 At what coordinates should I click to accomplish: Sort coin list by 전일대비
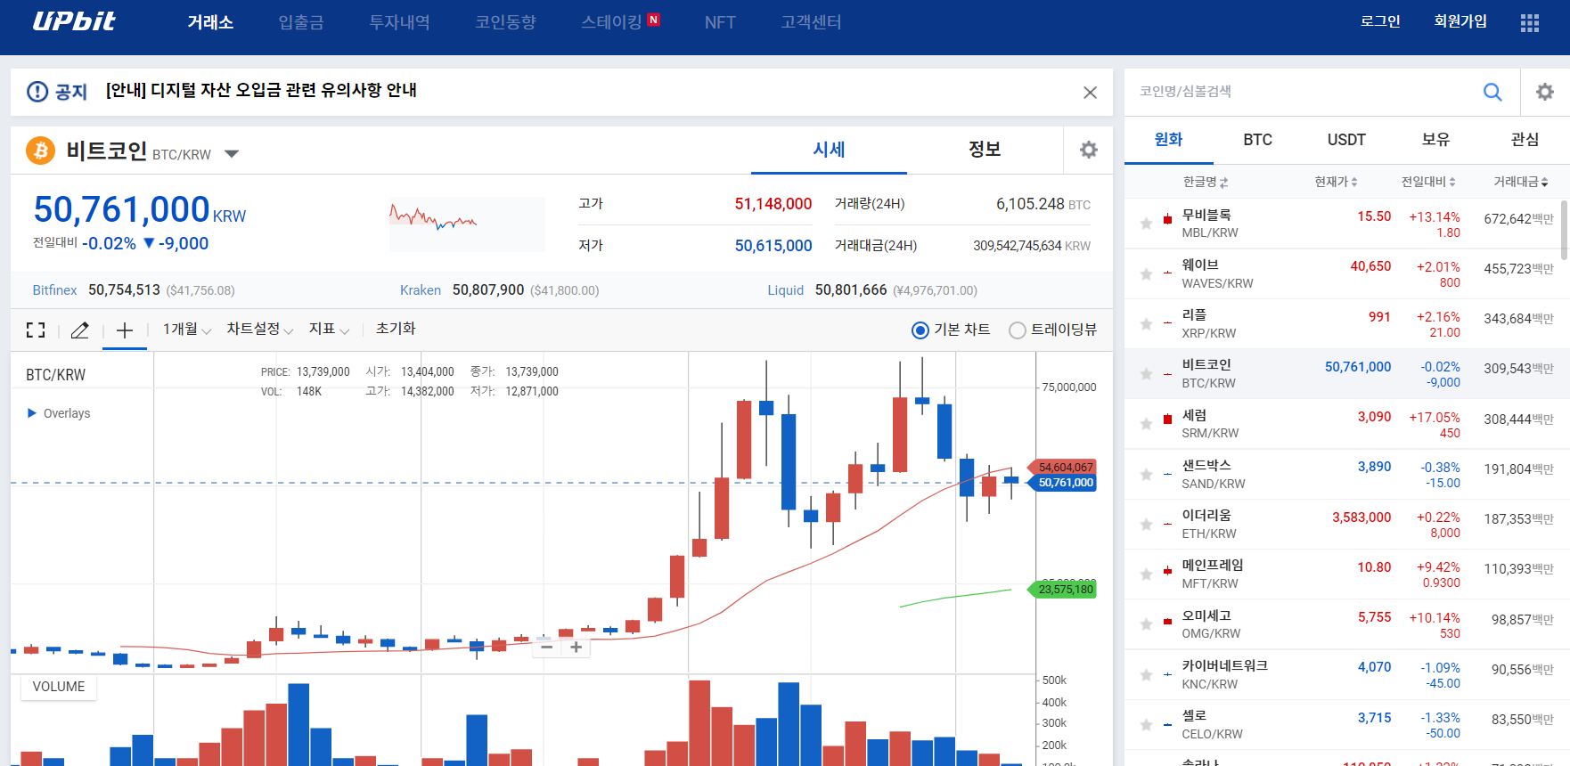click(1428, 182)
